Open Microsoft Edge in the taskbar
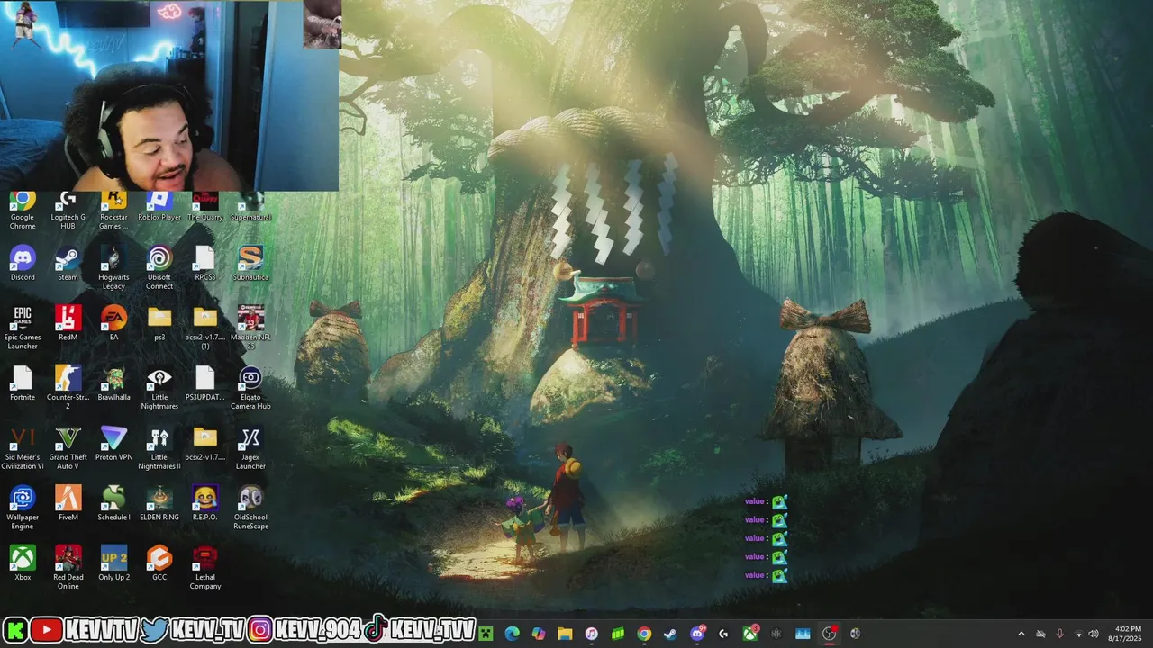The image size is (1153, 648). (513, 634)
